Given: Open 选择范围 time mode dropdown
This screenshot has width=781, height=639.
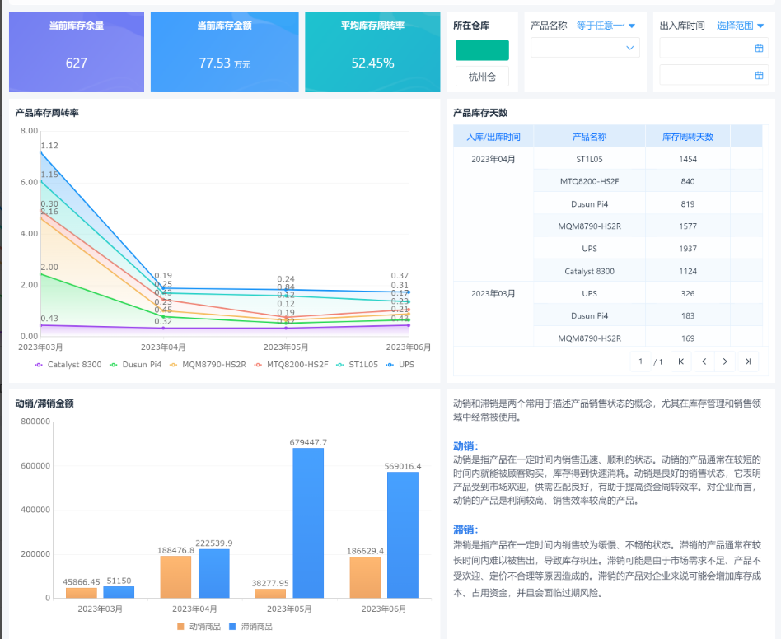Looking at the screenshot, I should (740, 26).
